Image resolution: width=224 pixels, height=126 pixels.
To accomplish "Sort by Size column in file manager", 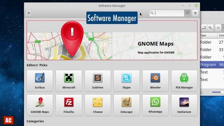I will point(221,35).
